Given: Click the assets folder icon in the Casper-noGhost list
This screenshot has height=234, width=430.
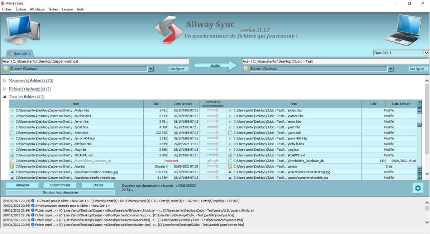Looking at the screenshot, I should point(12,167).
